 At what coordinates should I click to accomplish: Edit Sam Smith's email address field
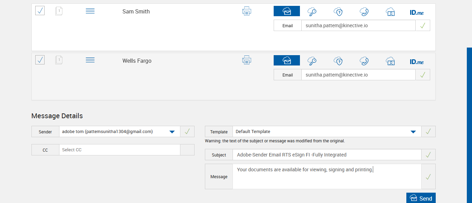click(x=358, y=26)
